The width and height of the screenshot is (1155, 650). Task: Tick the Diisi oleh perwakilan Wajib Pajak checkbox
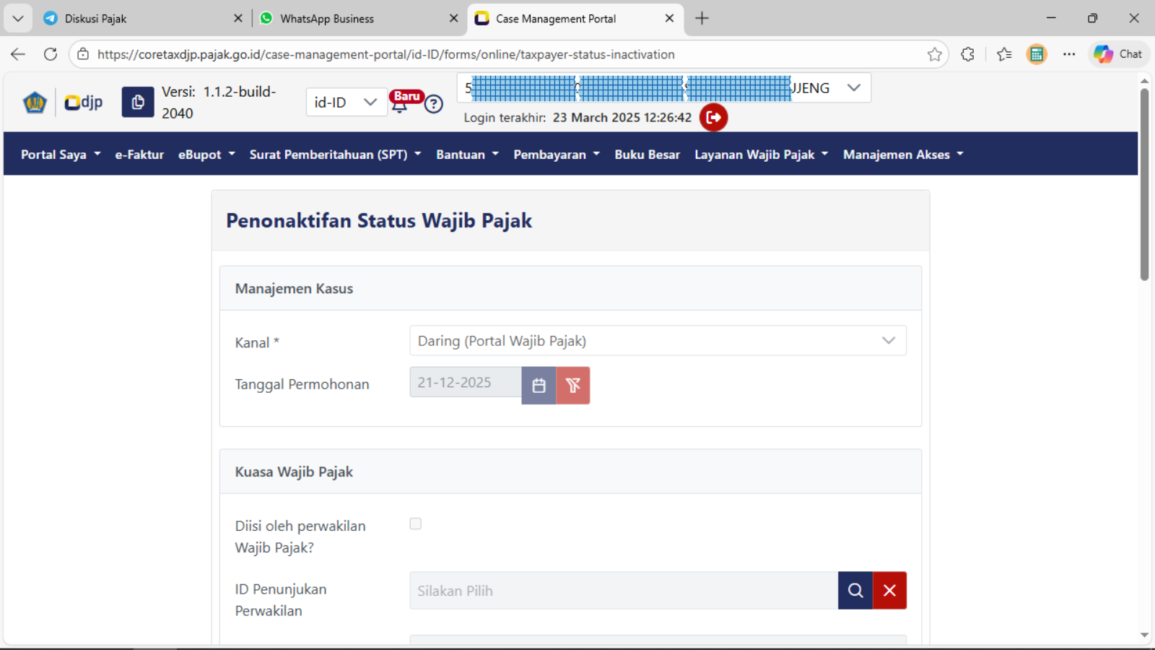[416, 524]
